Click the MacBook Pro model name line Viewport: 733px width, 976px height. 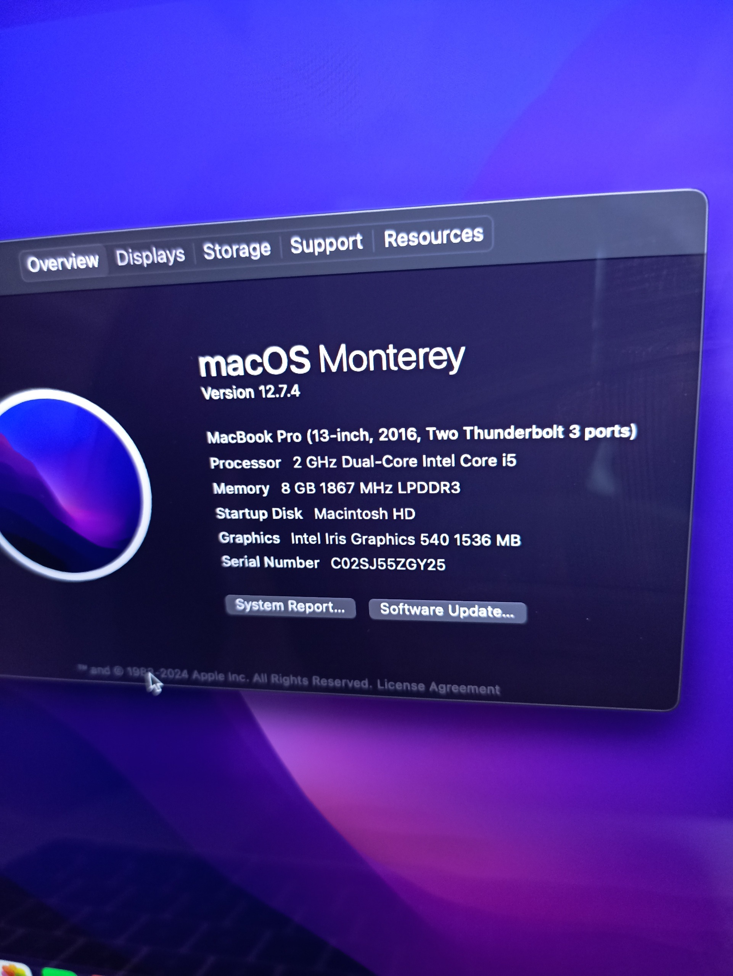click(x=421, y=434)
